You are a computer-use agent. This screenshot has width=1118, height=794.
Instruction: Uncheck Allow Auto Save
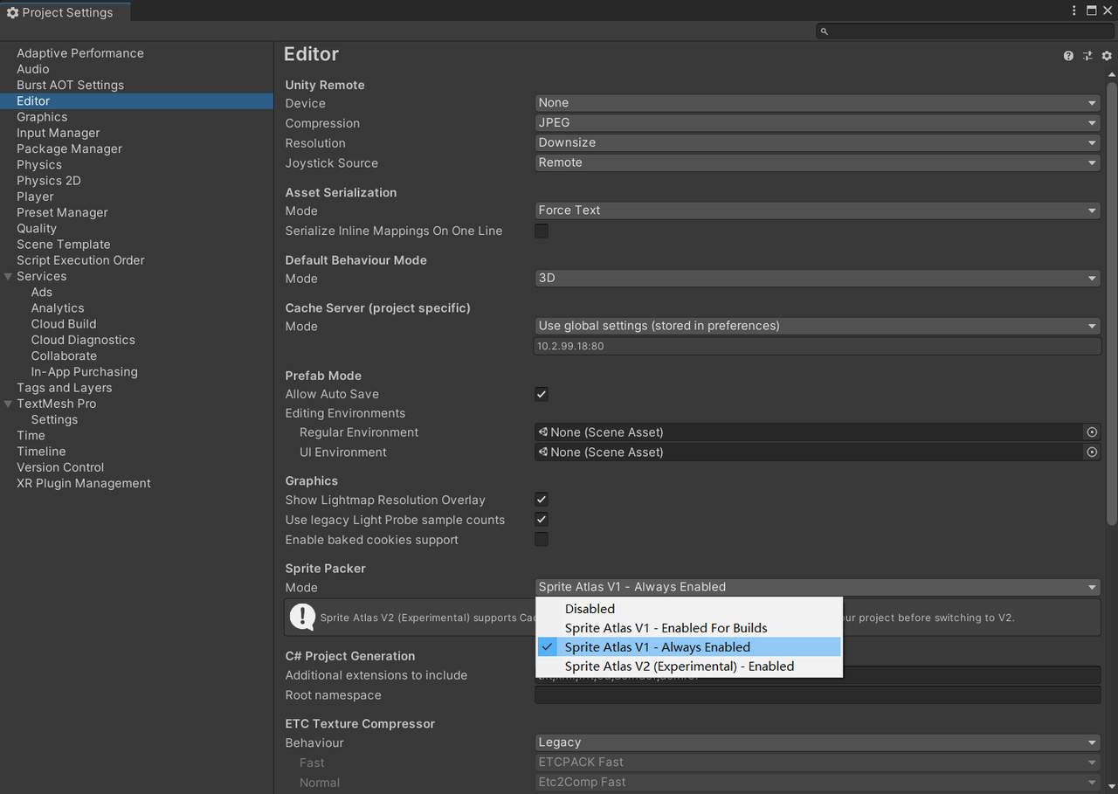tap(542, 394)
